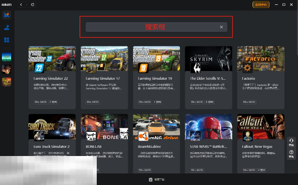This screenshot has height=185, width=298.
Task: Open the orange member center button
Action: point(261,4)
